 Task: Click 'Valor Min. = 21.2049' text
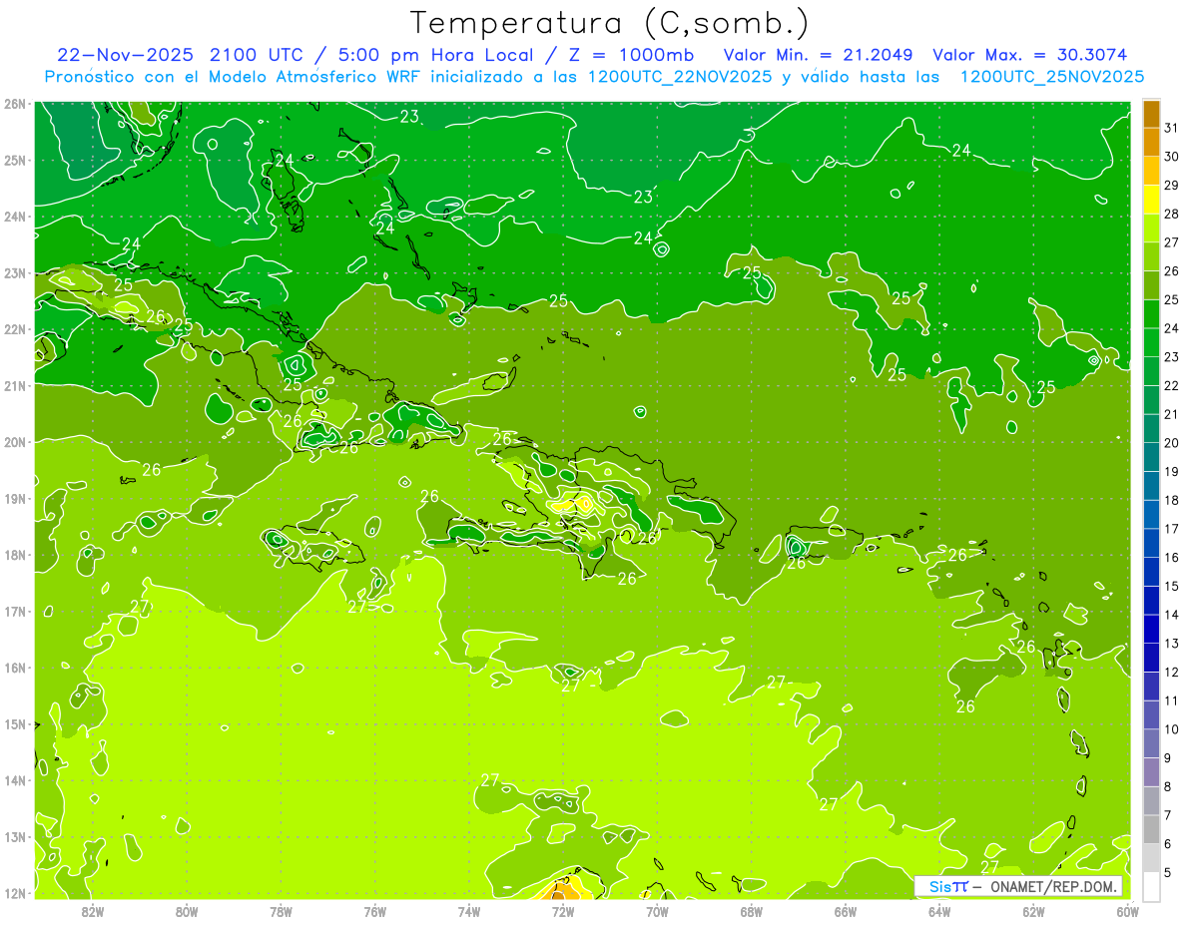click(818, 54)
